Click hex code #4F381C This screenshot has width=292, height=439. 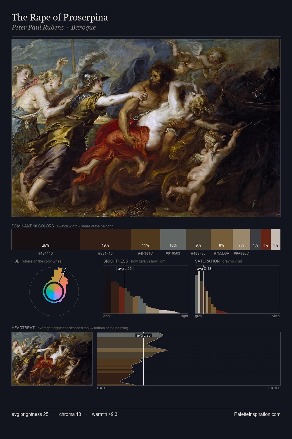point(145,253)
